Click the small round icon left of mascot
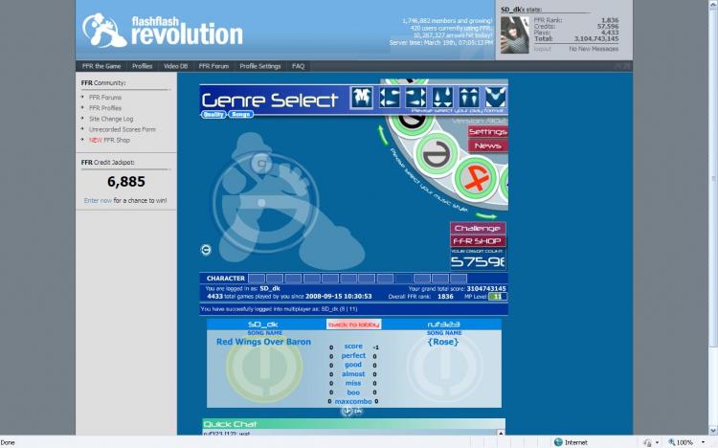718x448 pixels. (206, 250)
